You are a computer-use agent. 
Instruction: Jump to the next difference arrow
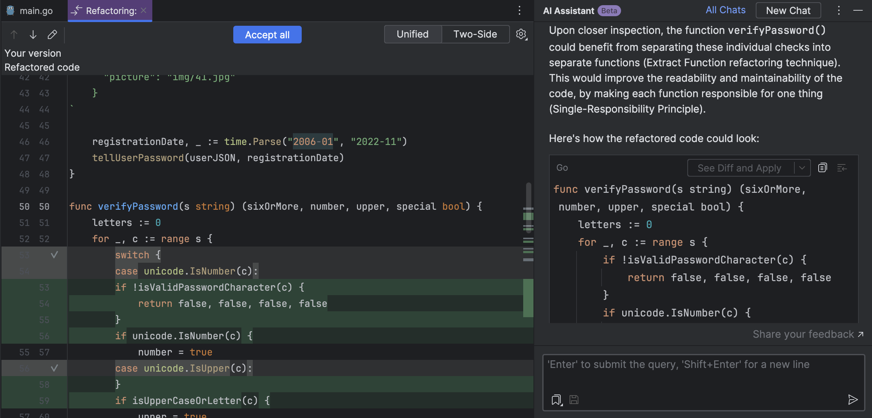[33, 34]
